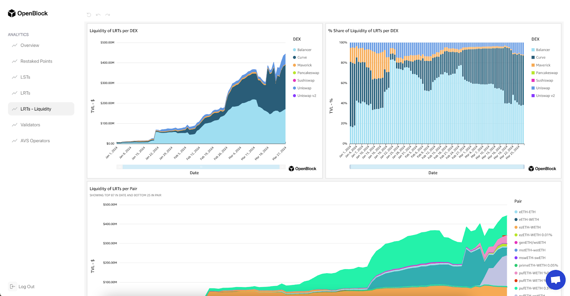
Task: Click the SHOWING TOP 87 IN DATE subtitle
Action: [125, 195]
